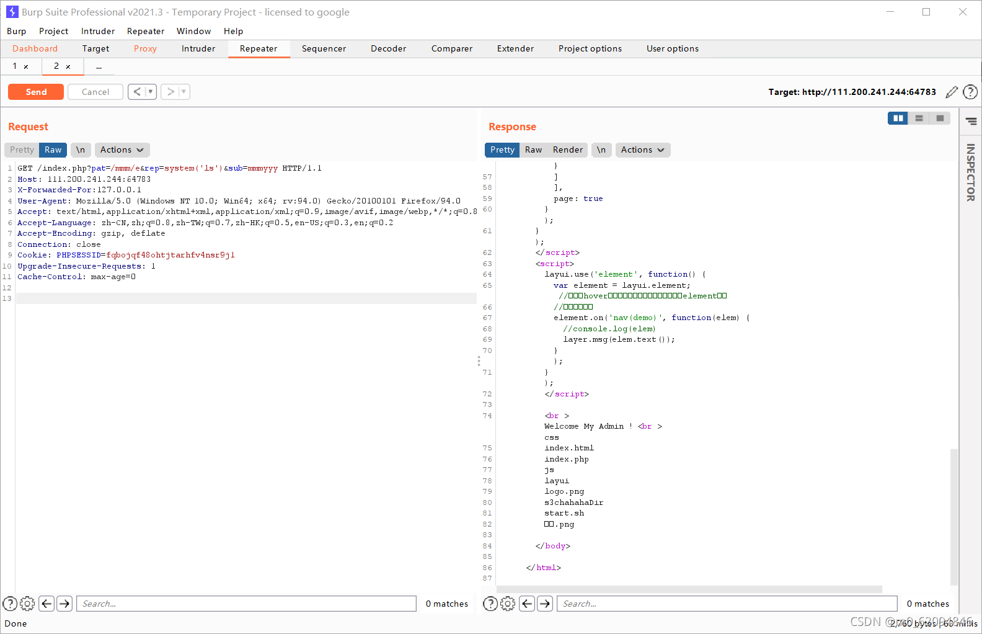Open response search help icon

[490, 604]
